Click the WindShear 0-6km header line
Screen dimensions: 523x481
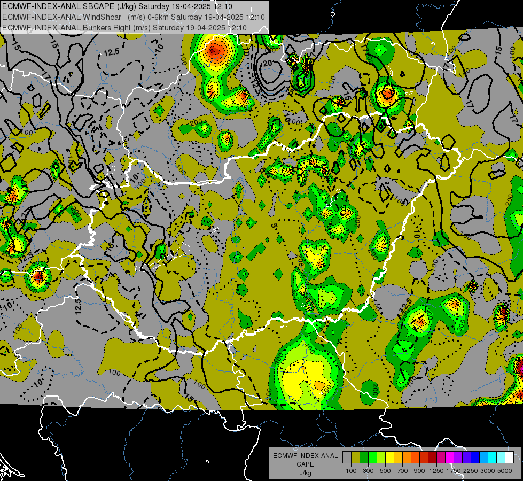tap(134, 17)
